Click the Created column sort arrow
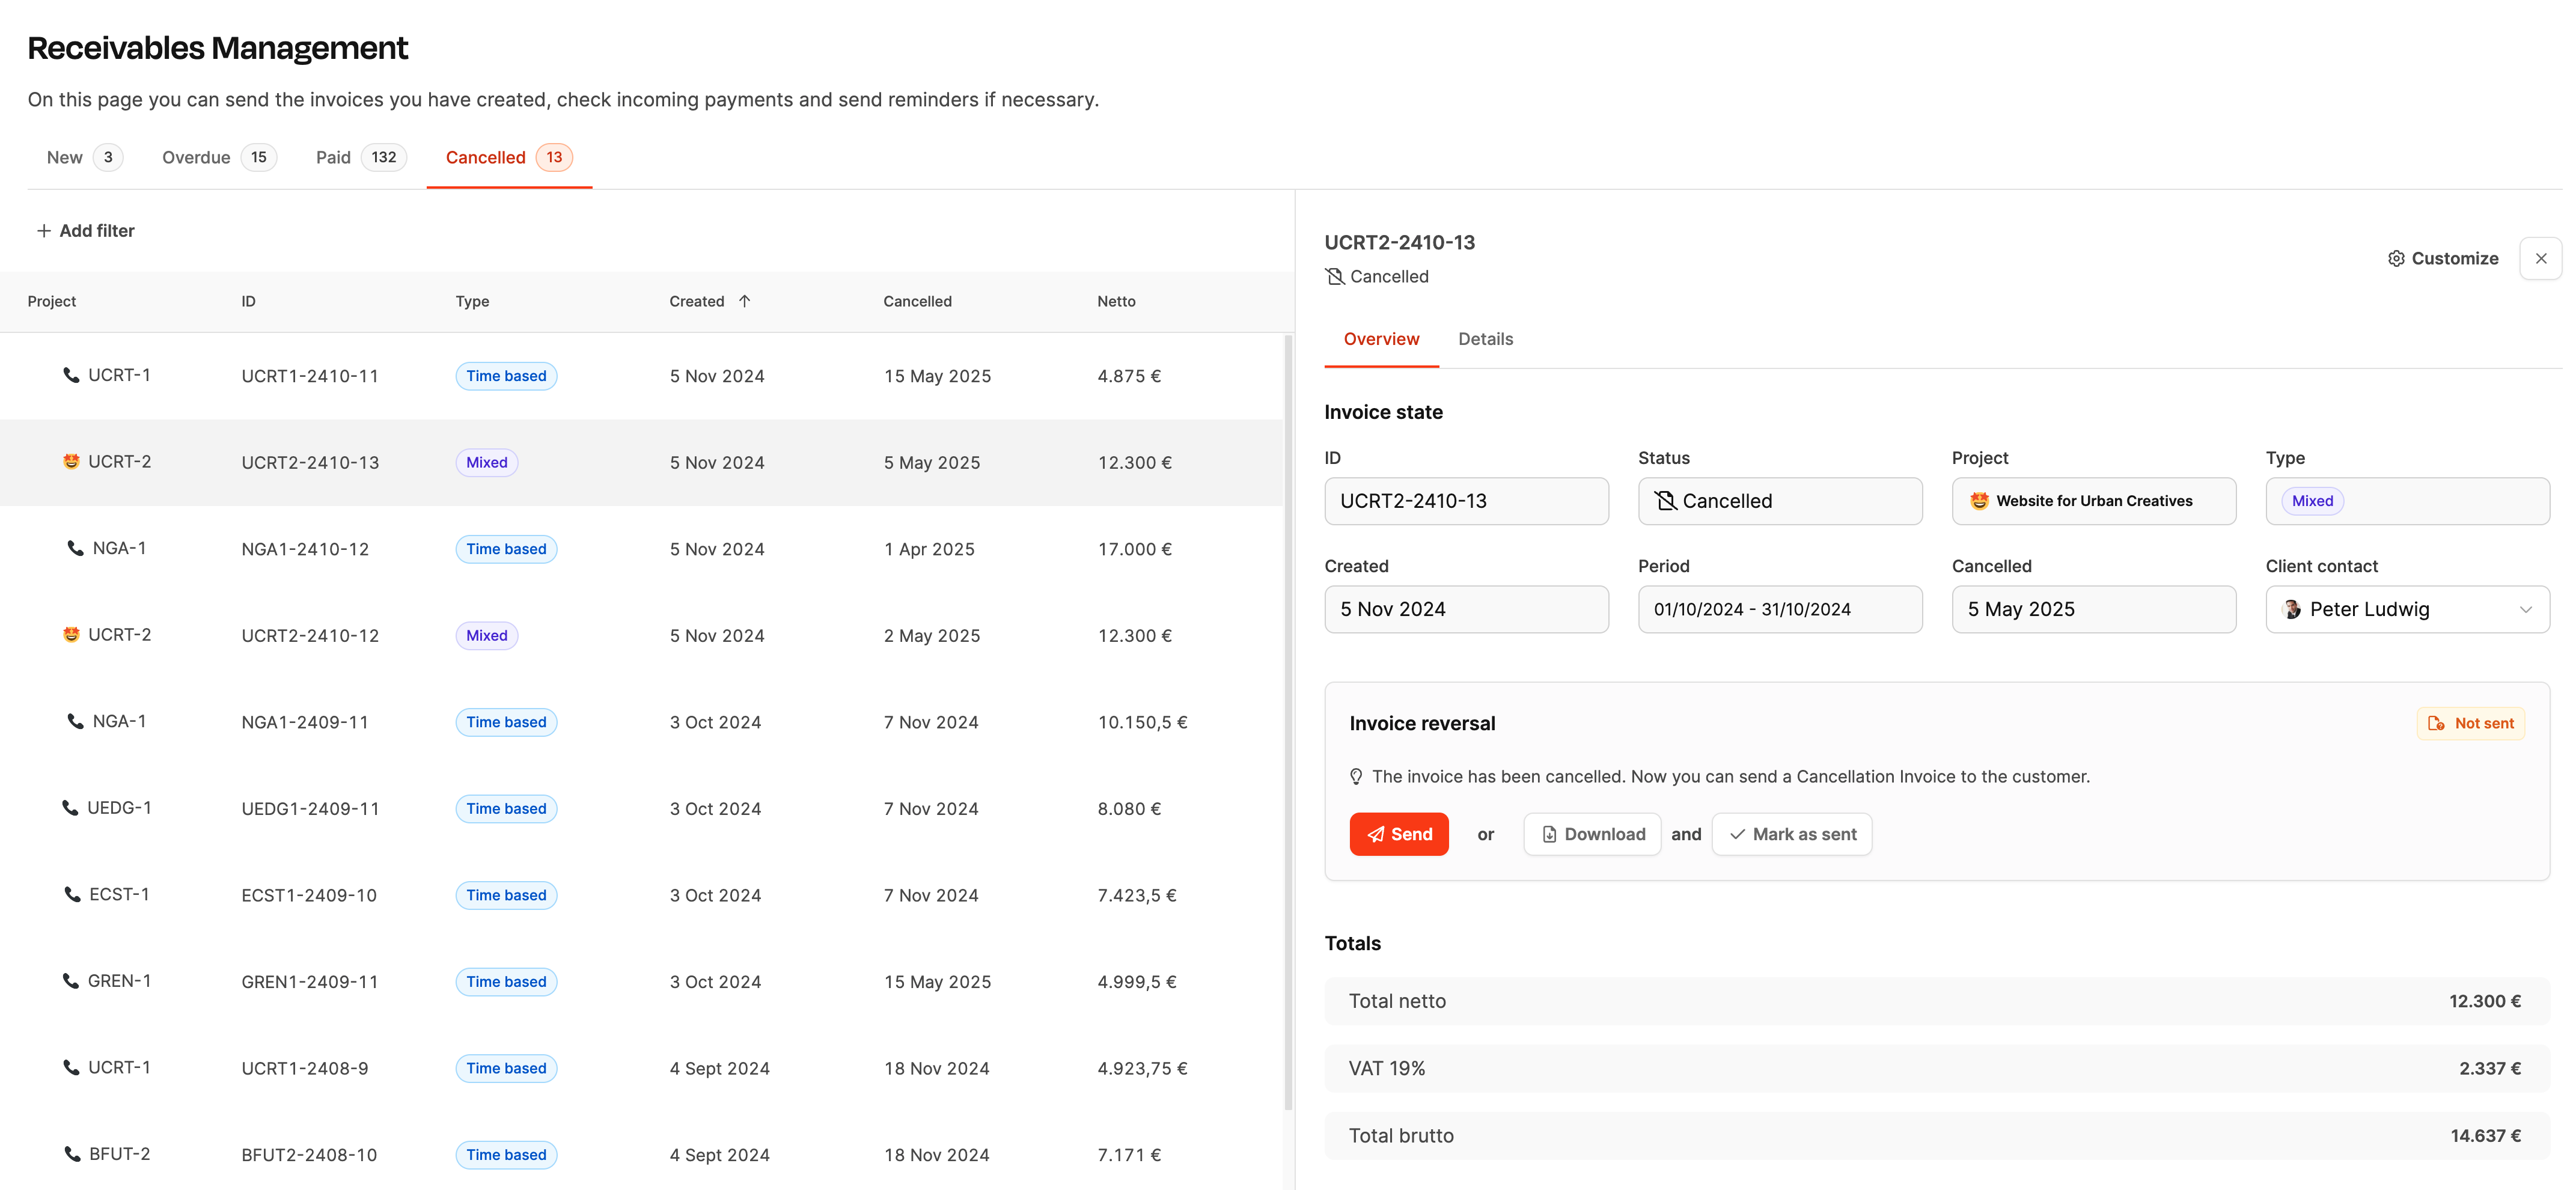The image size is (2576, 1190). pos(744,301)
